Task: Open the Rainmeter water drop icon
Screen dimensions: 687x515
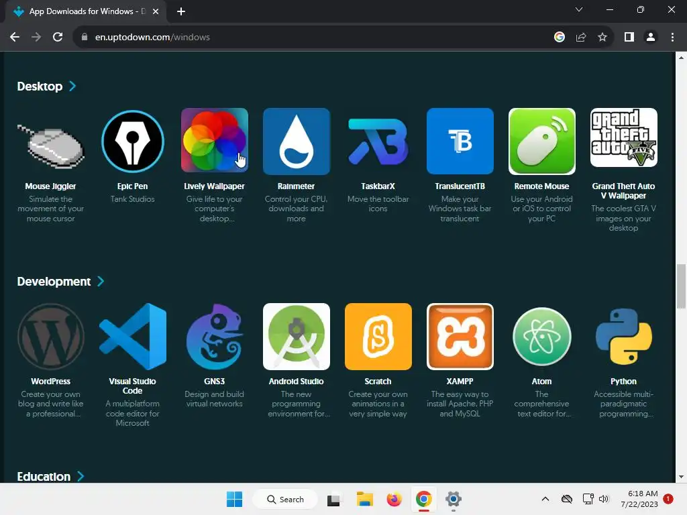Action: pyautogui.click(x=296, y=141)
